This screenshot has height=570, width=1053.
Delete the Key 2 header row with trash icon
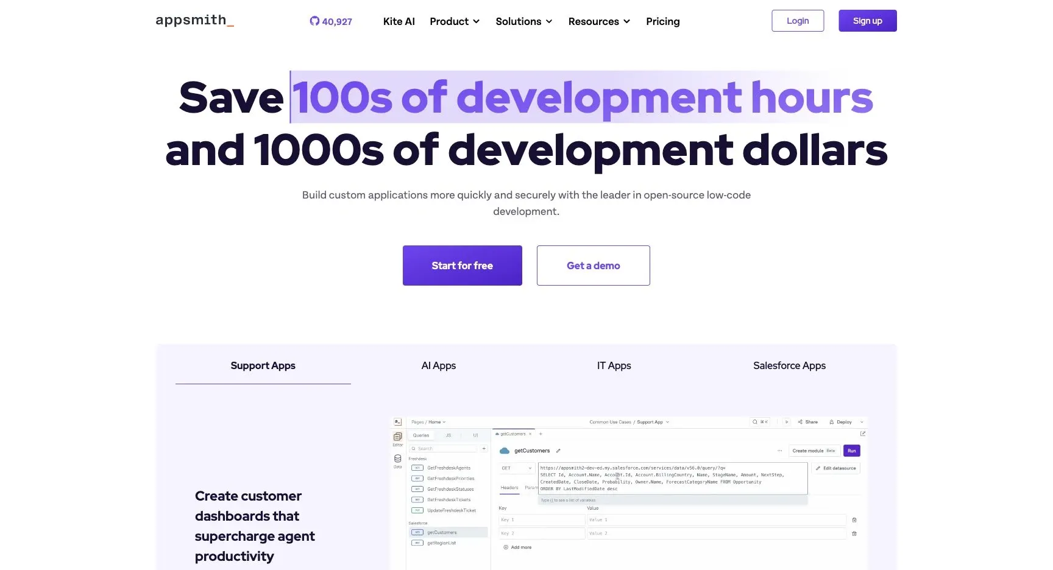(854, 533)
